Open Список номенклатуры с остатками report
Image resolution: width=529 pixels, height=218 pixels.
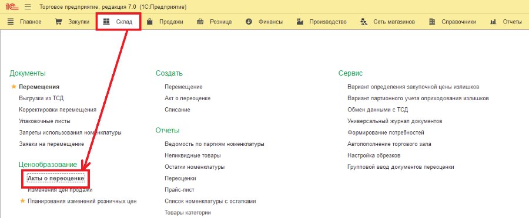pyautogui.click(x=210, y=201)
